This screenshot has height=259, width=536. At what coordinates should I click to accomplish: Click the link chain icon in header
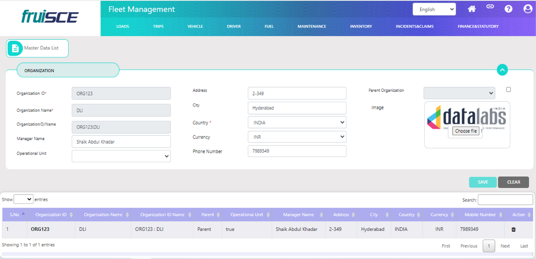click(490, 7)
